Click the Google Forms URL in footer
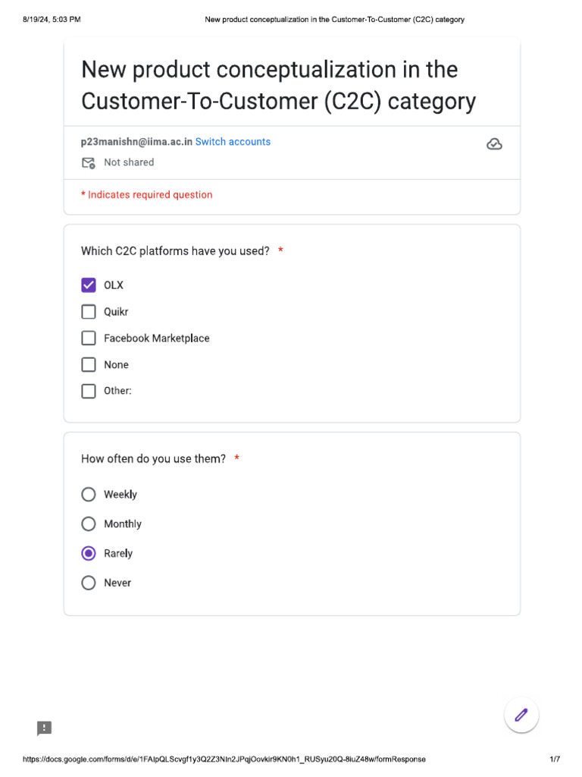This screenshot has width=582, height=777. [x=224, y=760]
